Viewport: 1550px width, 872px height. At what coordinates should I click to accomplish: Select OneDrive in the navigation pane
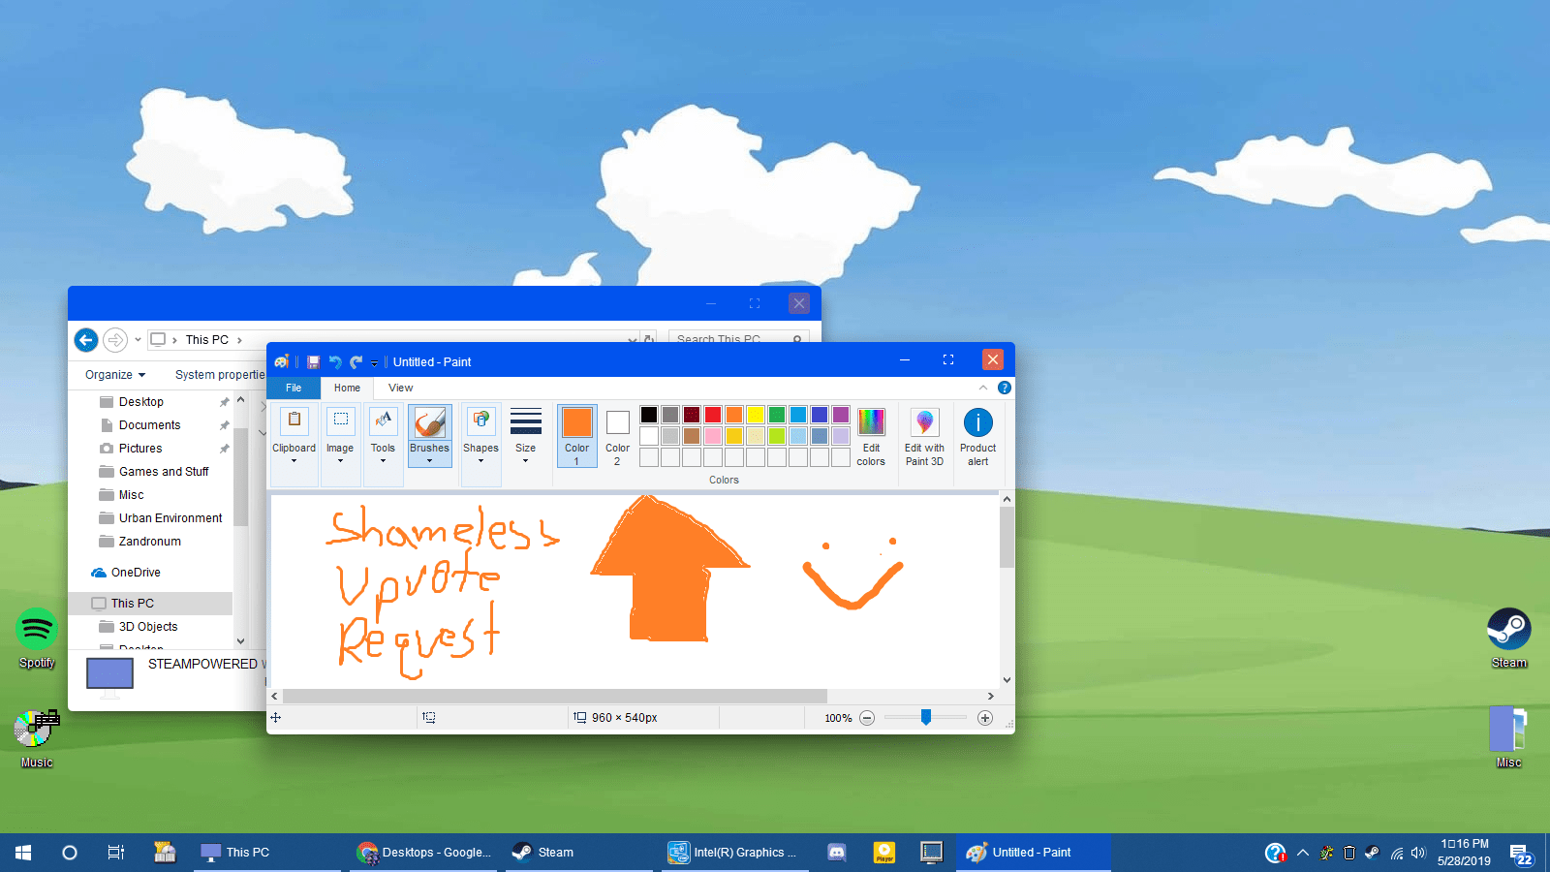[x=126, y=573]
